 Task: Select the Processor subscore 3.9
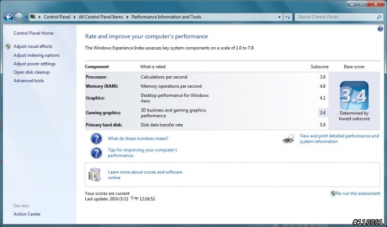click(x=322, y=77)
